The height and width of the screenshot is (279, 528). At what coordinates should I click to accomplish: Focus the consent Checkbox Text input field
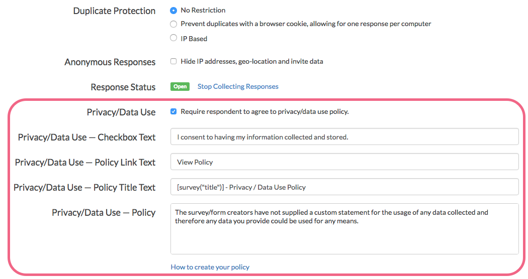coord(344,137)
